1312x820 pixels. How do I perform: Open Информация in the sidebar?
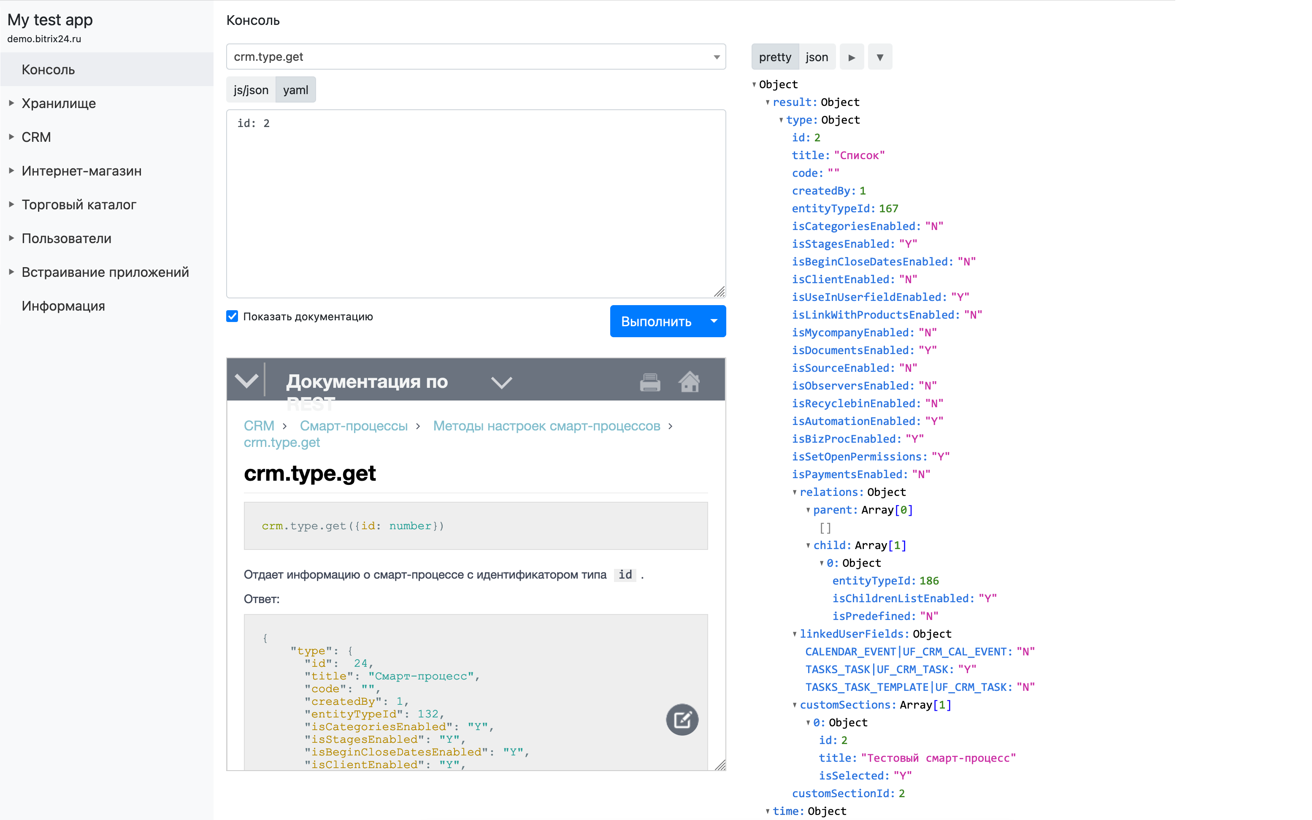tap(63, 306)
